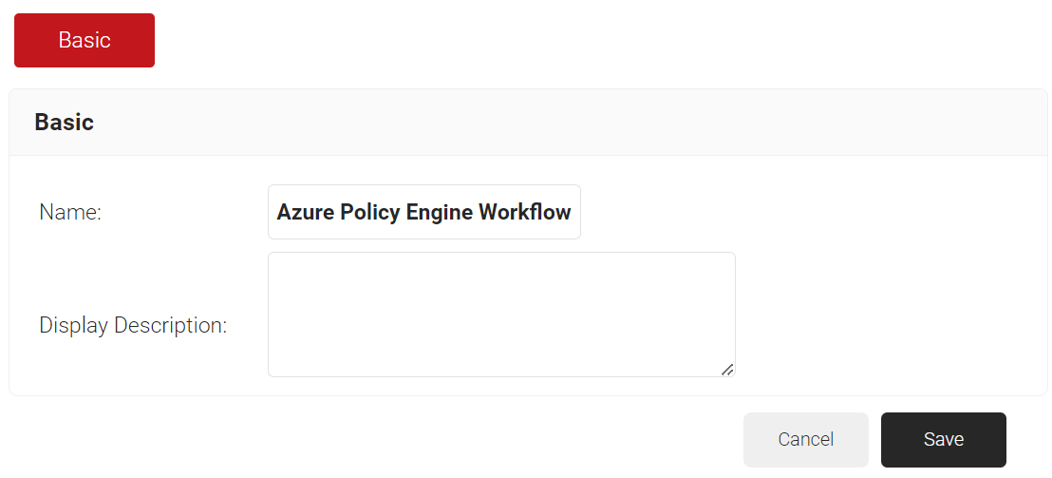Select the Basic tab button at top
The height and width of the screenshot is (478, 1052).
click(85, 40)
